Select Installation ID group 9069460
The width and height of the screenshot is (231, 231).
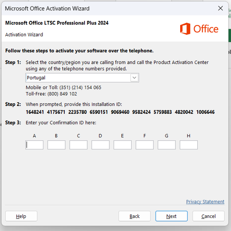[x=120, y=112]
